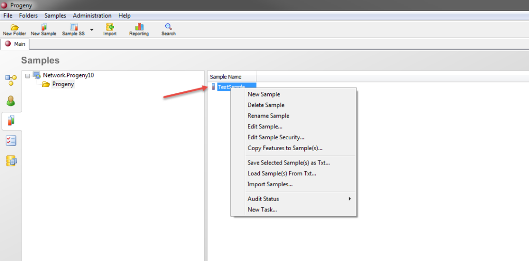The width and height of the screenshot is (529, 261).
Task: Click the Progeny folder icon in tree
Action: tap(46, 85)
